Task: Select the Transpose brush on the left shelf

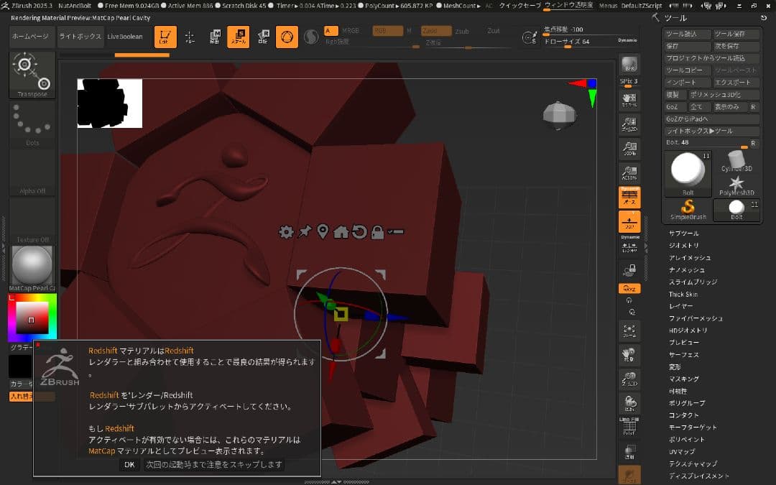Action: pyautogui.click(x=31, y=73)
